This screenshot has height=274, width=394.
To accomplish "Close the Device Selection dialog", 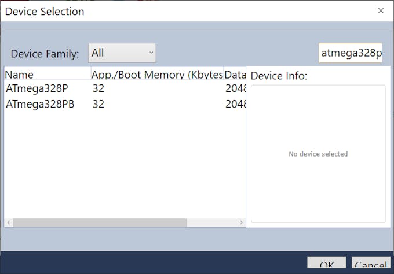I will [381, 11].
